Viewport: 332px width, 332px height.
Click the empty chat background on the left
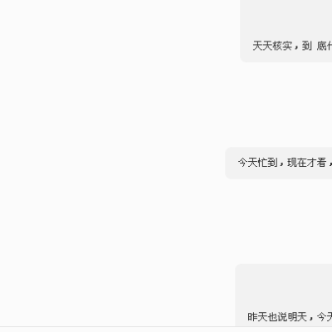click(x=110, y=164)
